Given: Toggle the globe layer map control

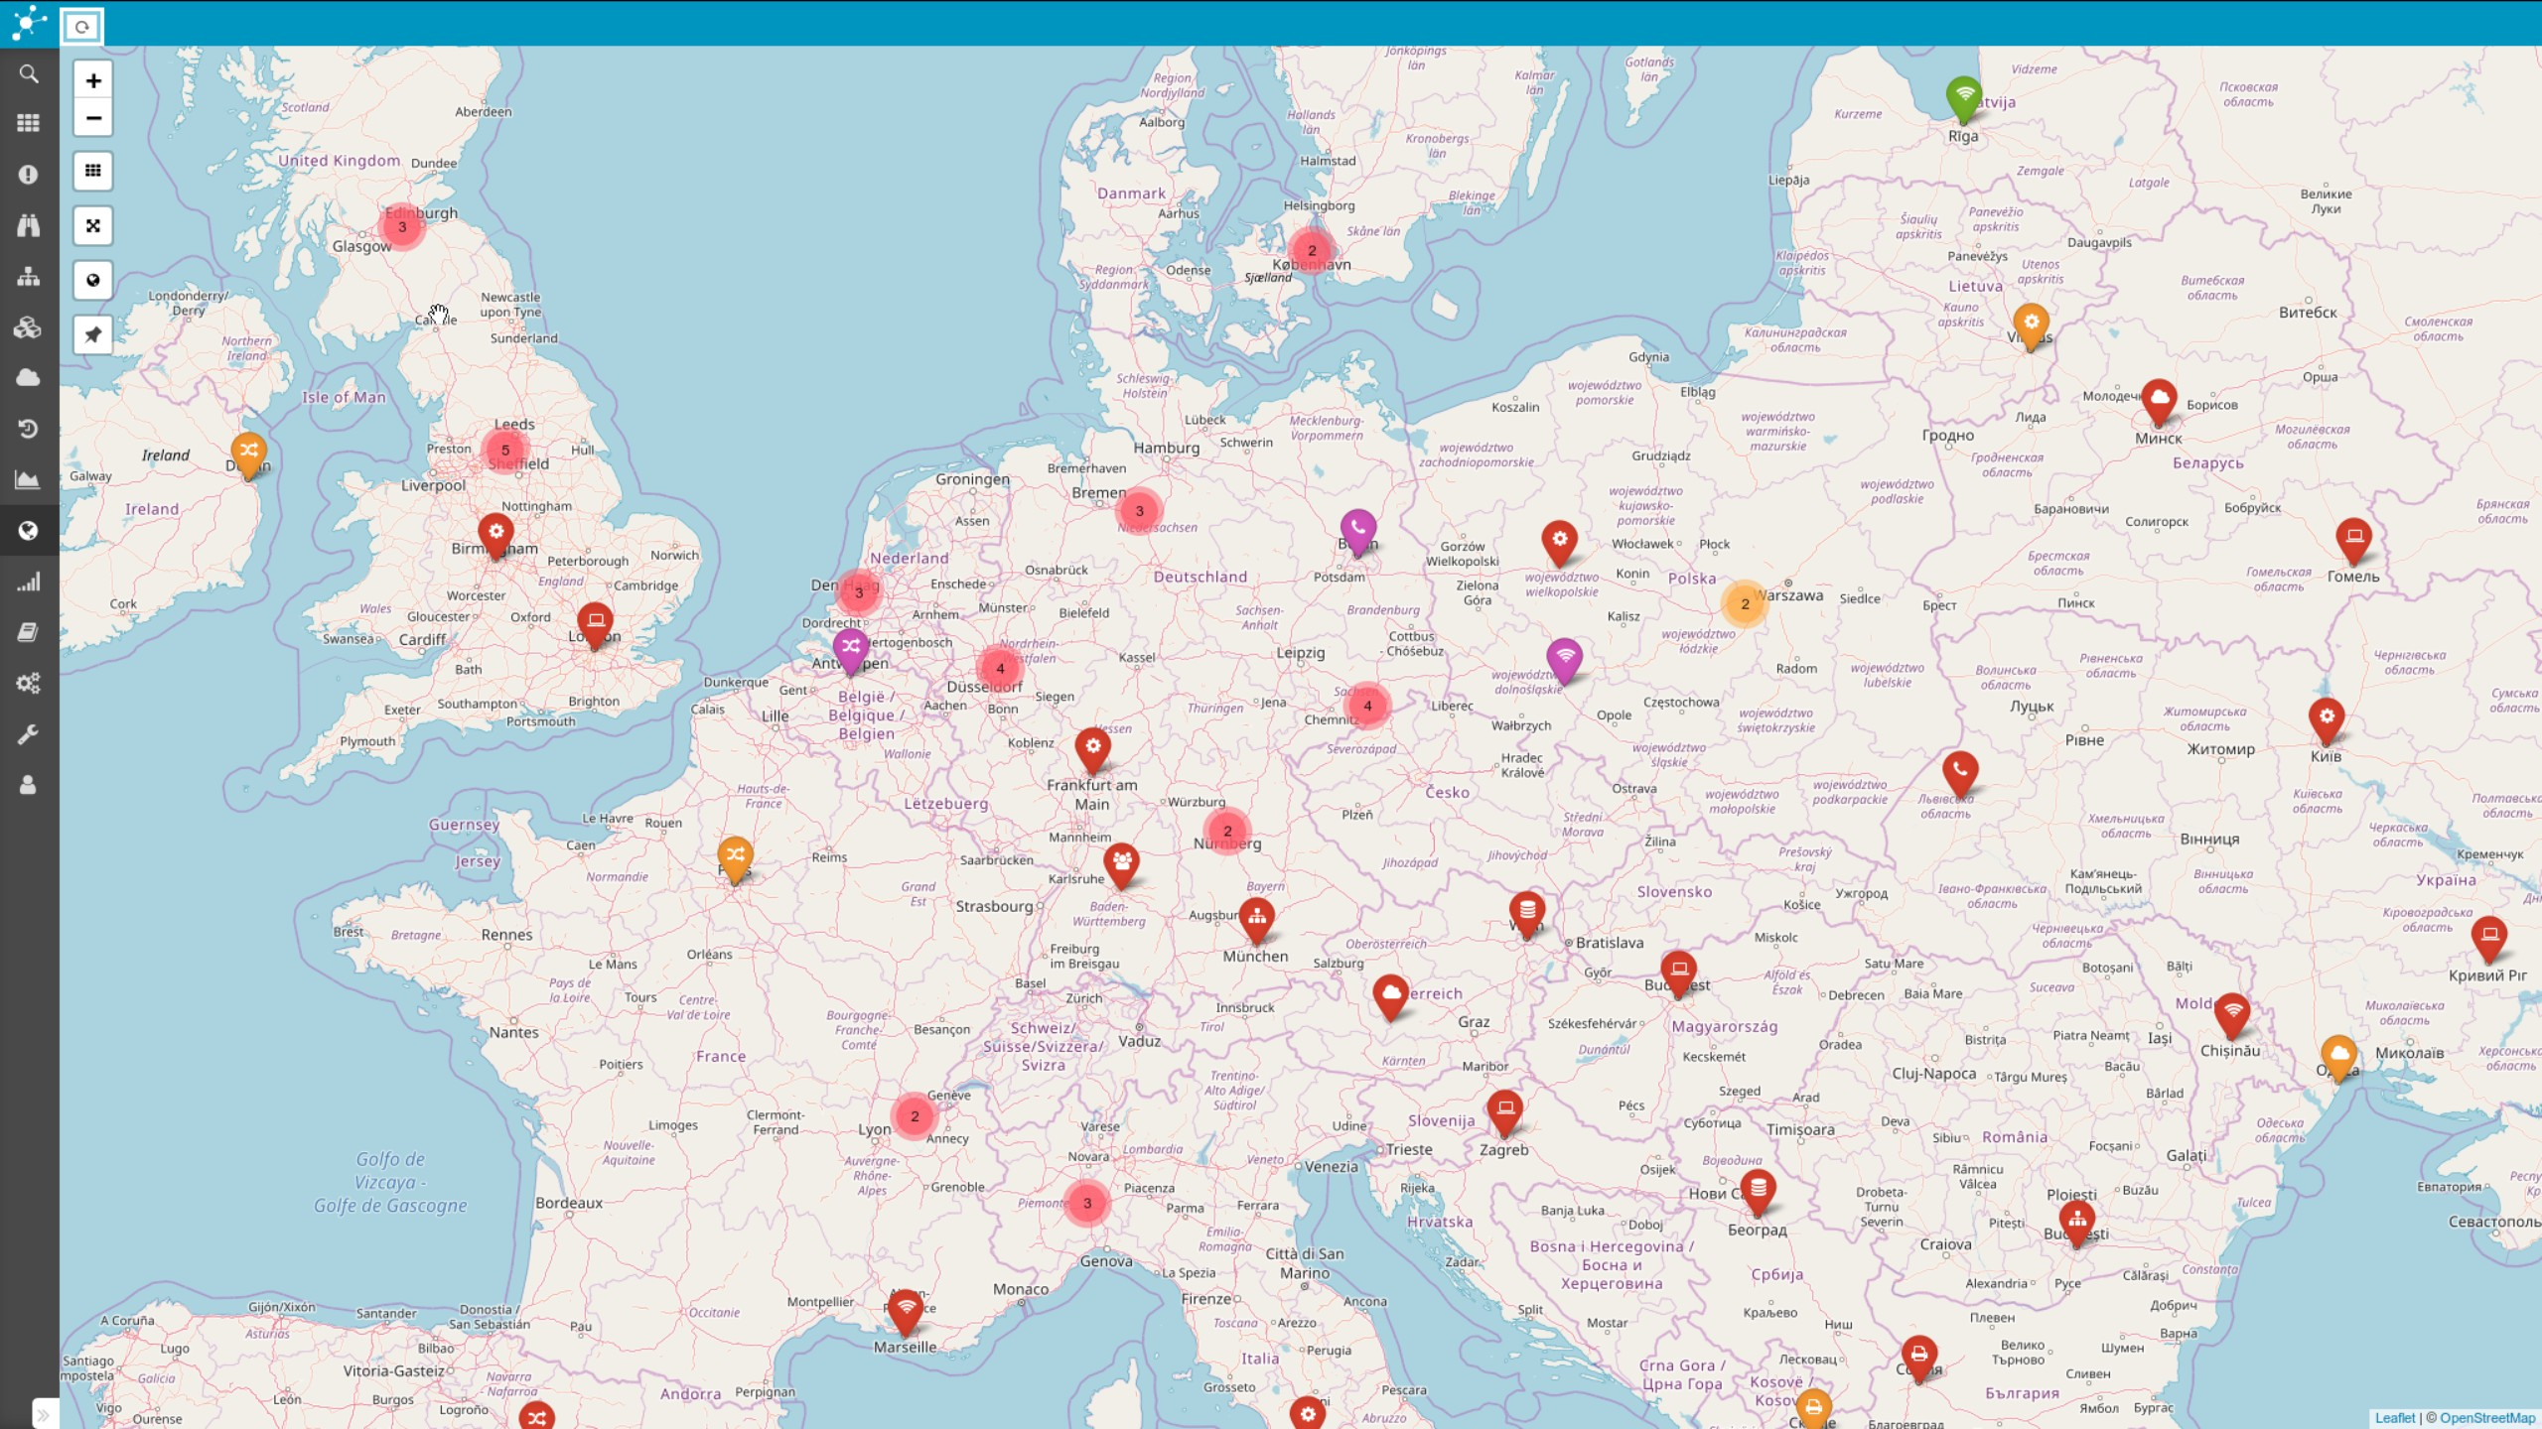Looking at the screenshot, I should point(93,280).
